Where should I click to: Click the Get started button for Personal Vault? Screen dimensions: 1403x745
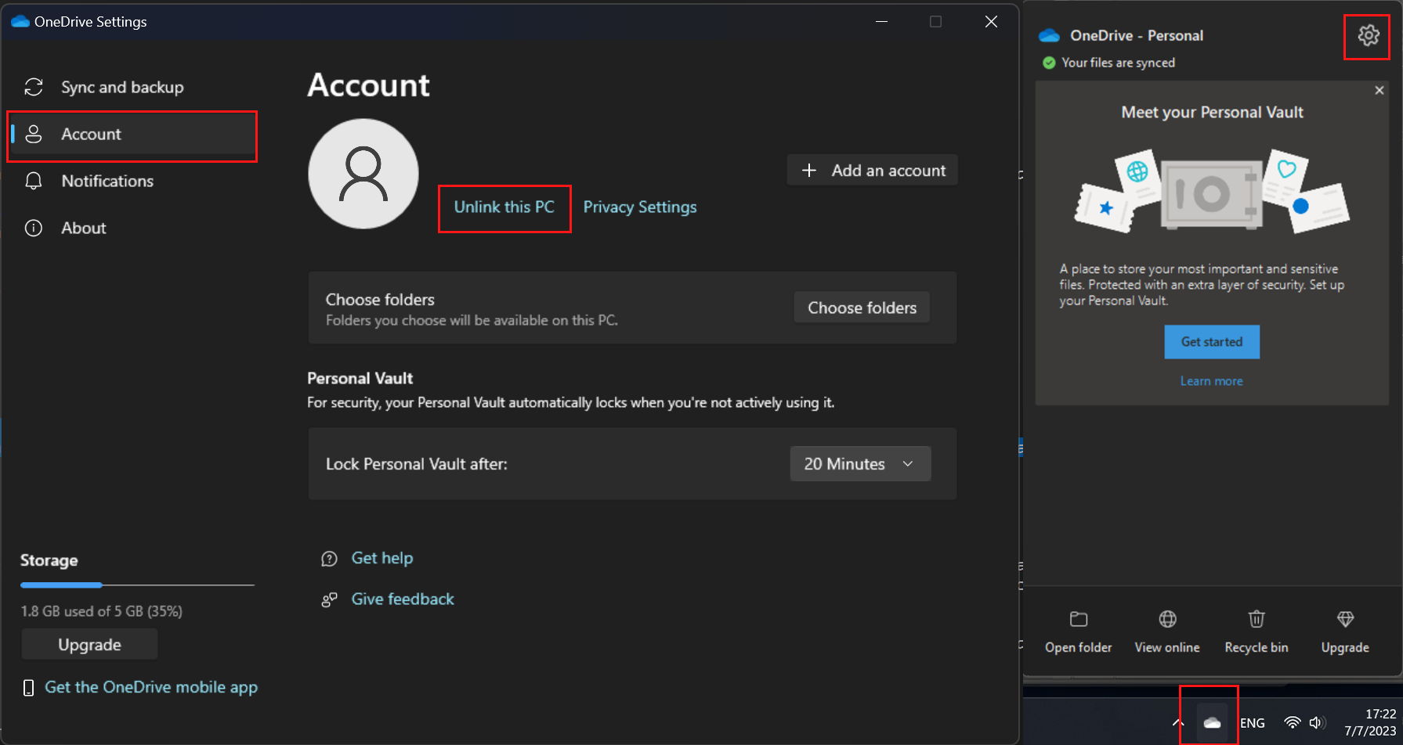point(1212,342)
